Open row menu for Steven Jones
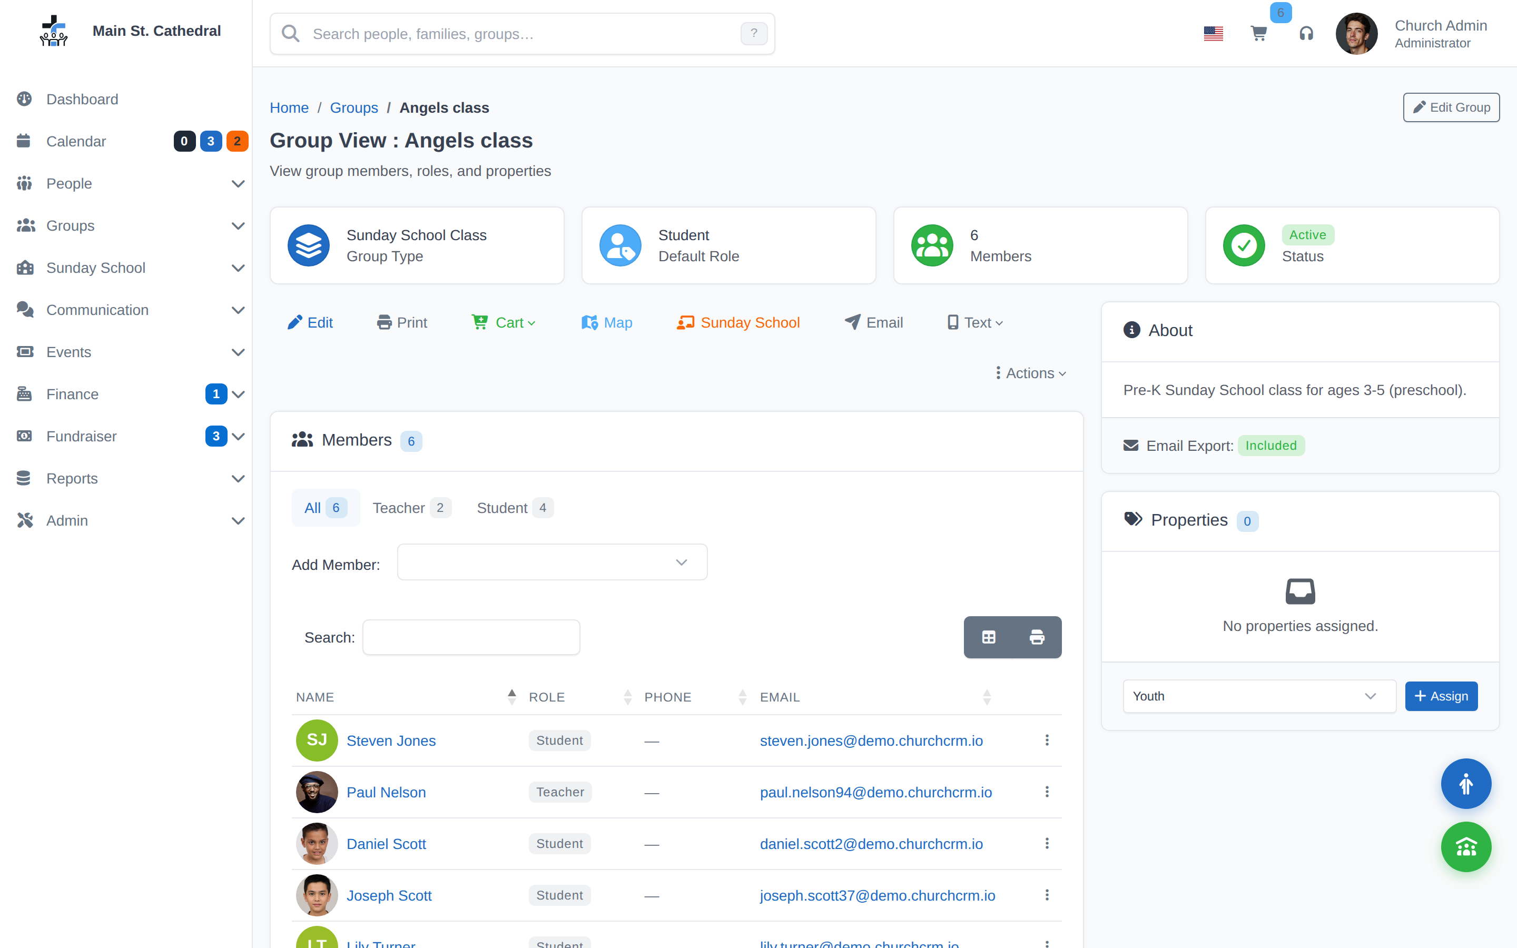Viewport: 1517px width, 948px height. click(1047, 740)
